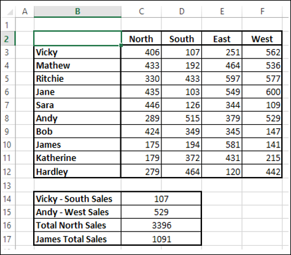
Task: Select the West header cell
Action: [x=262, y=39]
